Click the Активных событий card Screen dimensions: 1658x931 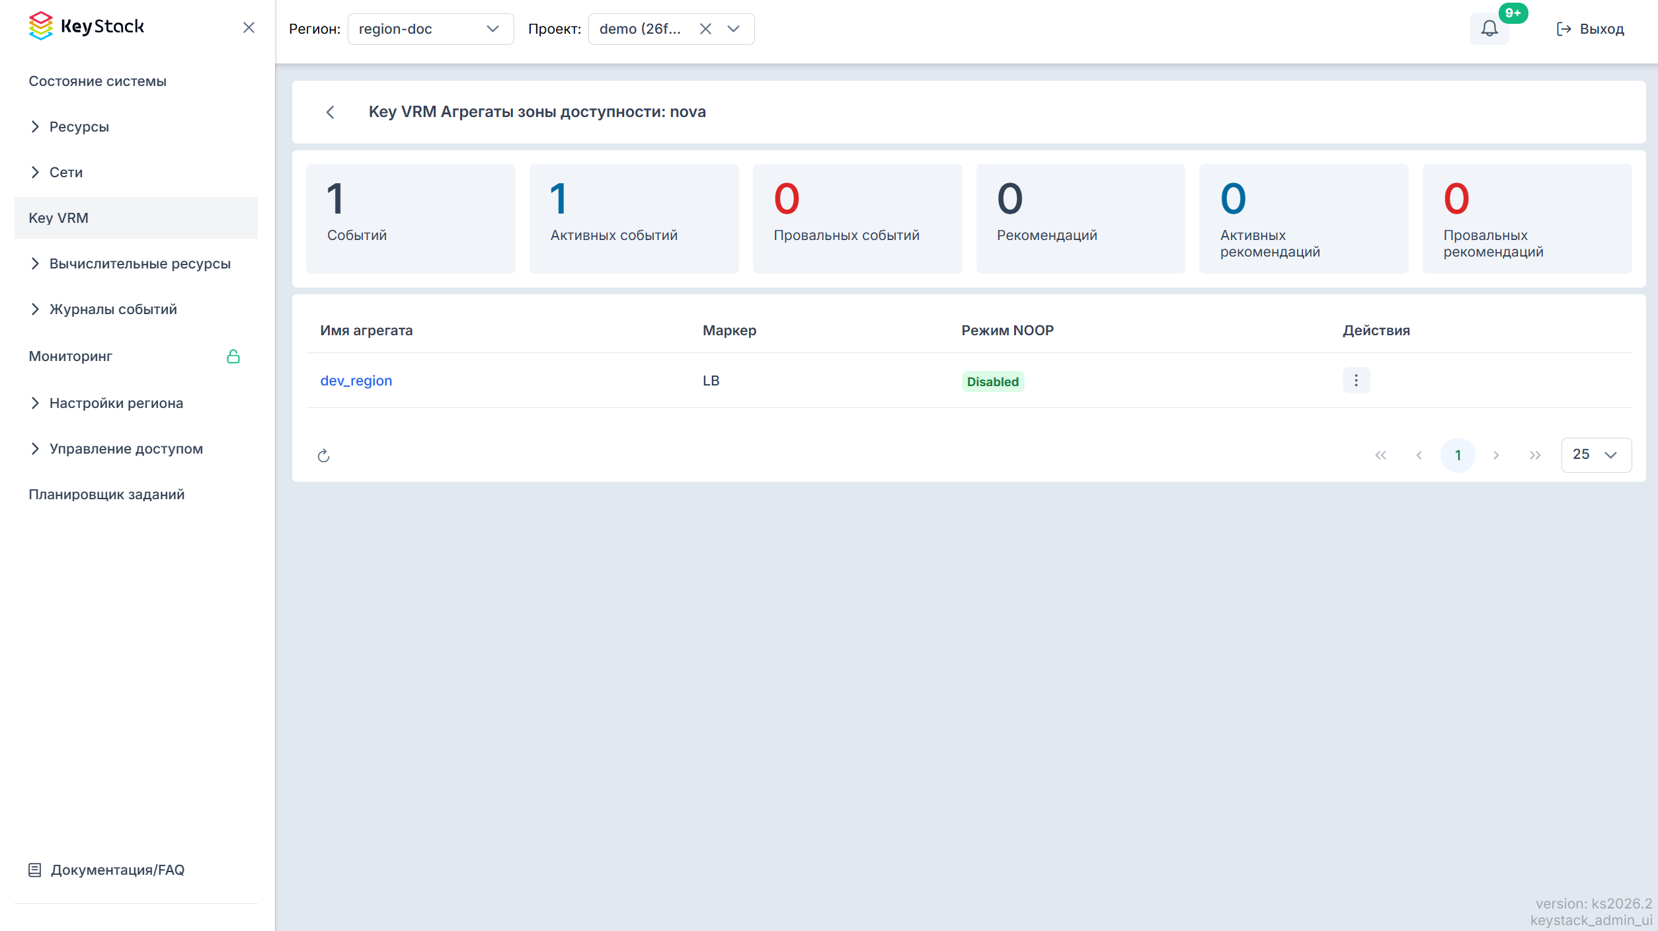point(633,218)
